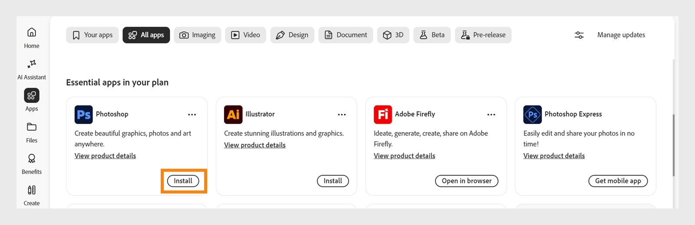Viewport: 695px width, 225px height.
Task: Open the Files sidebar section
Action: [x=32, y=132]
